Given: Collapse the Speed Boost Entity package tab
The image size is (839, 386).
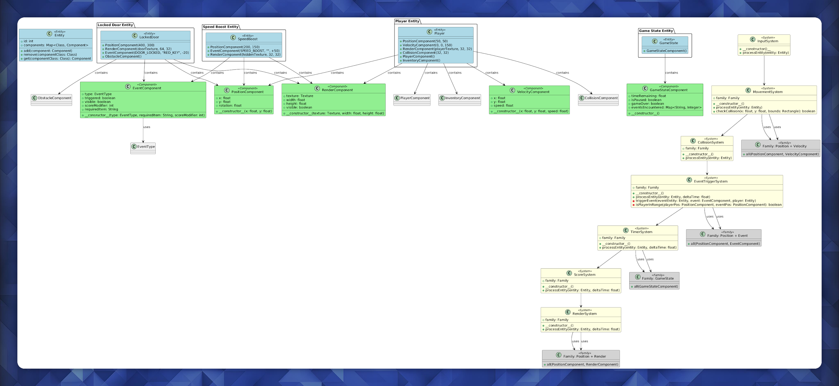Looking at the screenshot, I should point(220,27).
